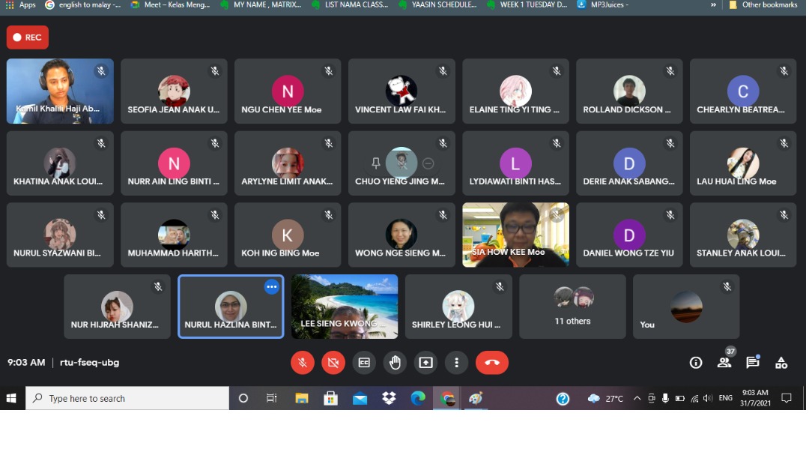Screen dimensions: 809x455
Task: Expand the hidden bookmarks overflow chevron
Action: pos(713,4)
